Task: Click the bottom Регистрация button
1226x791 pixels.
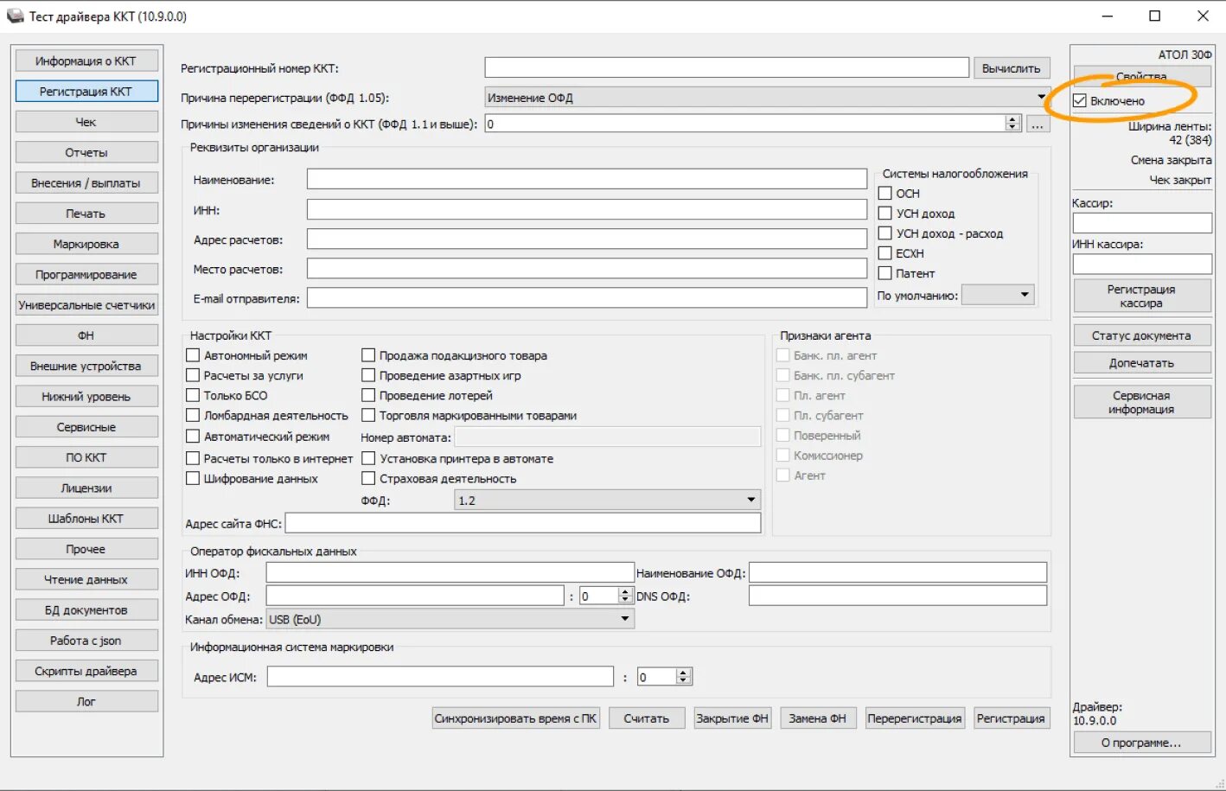Action: [1011, 718]
